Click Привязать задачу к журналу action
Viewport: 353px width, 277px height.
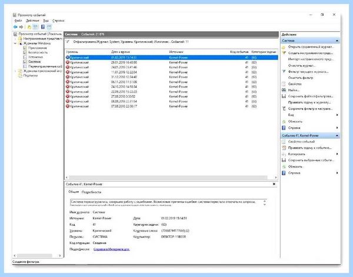point(309,102)
